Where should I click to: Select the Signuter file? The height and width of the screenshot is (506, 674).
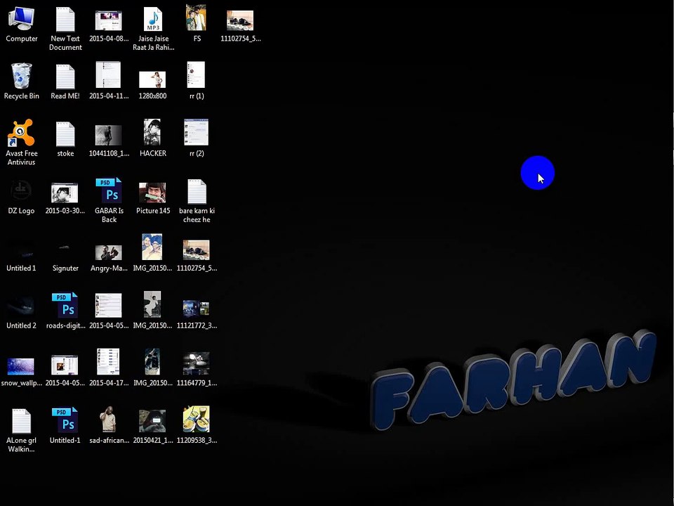65,257
